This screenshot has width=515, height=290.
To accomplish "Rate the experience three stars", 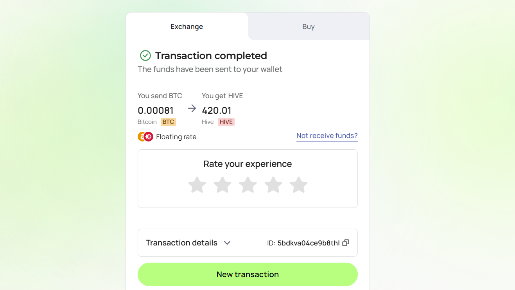I will tap(248, 185).
